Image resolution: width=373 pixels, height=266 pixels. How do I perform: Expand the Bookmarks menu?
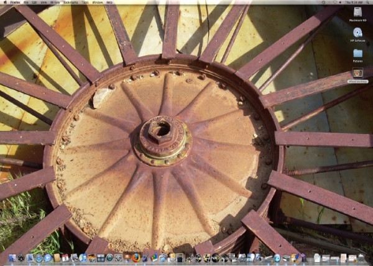pos(70,2)
